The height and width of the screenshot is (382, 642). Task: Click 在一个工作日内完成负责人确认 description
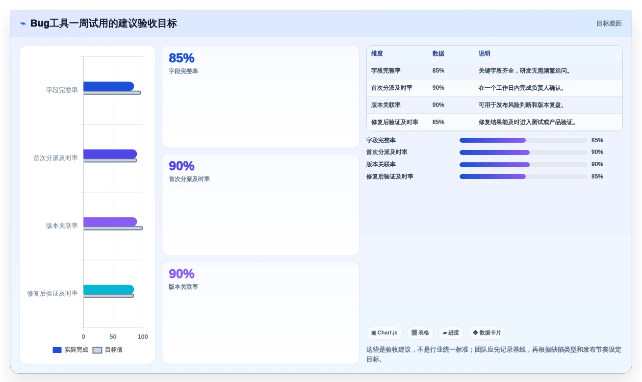pyautogui.click(x=522, y=88)
